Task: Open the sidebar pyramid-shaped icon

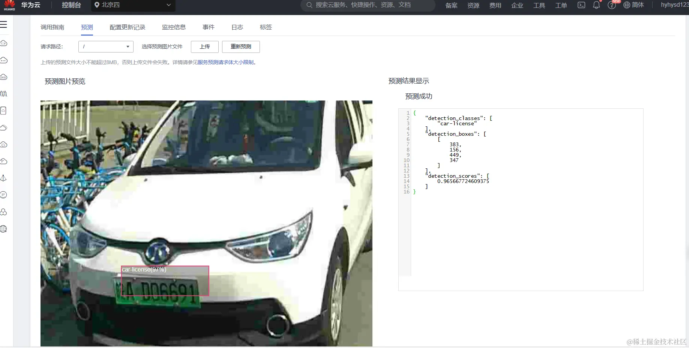Action: [x=4, y=178]
